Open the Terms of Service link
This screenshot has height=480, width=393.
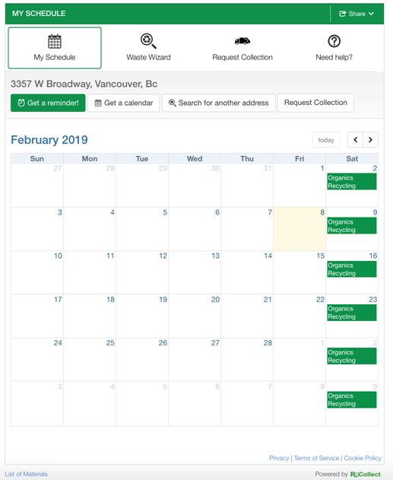point(316,458)
